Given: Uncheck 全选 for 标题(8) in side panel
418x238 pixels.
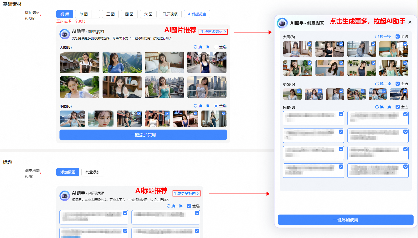Looking at the screenshot, I should (398, 107).
